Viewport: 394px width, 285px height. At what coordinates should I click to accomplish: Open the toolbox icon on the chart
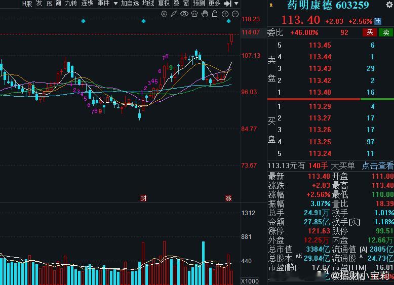pos(194,14)
